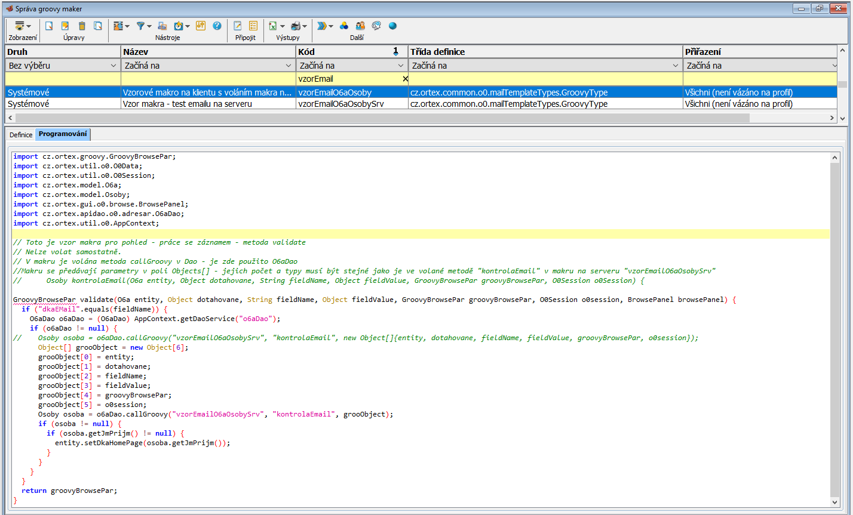The image size is (853, 515).
Task: Click the edit record pencil icon in Úpravy
Action: pyautogui.click(x=65, y=26)
